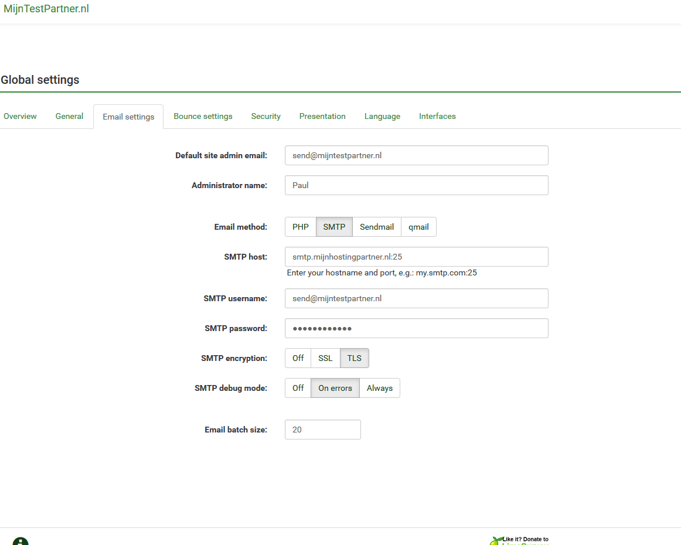681x545 pixels.
Task: Select PHP as the email method
Action: coord(300,227)
